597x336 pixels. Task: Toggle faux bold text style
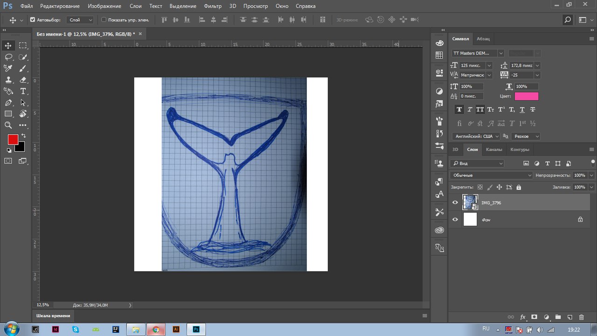click(459, 110)
